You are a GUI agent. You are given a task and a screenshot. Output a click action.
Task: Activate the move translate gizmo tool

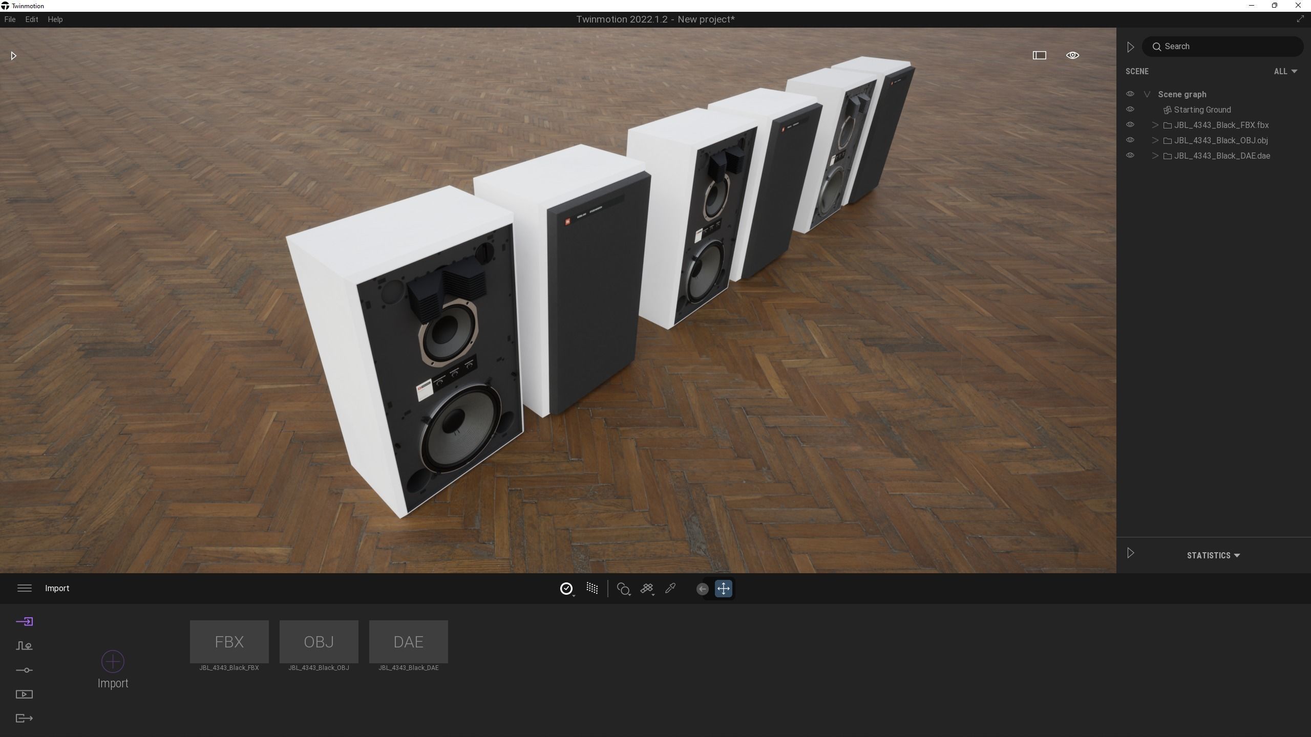pyautogui.click(x=723, y=589)
